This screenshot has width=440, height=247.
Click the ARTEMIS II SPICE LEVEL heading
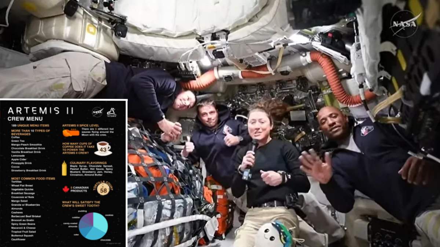81,125
